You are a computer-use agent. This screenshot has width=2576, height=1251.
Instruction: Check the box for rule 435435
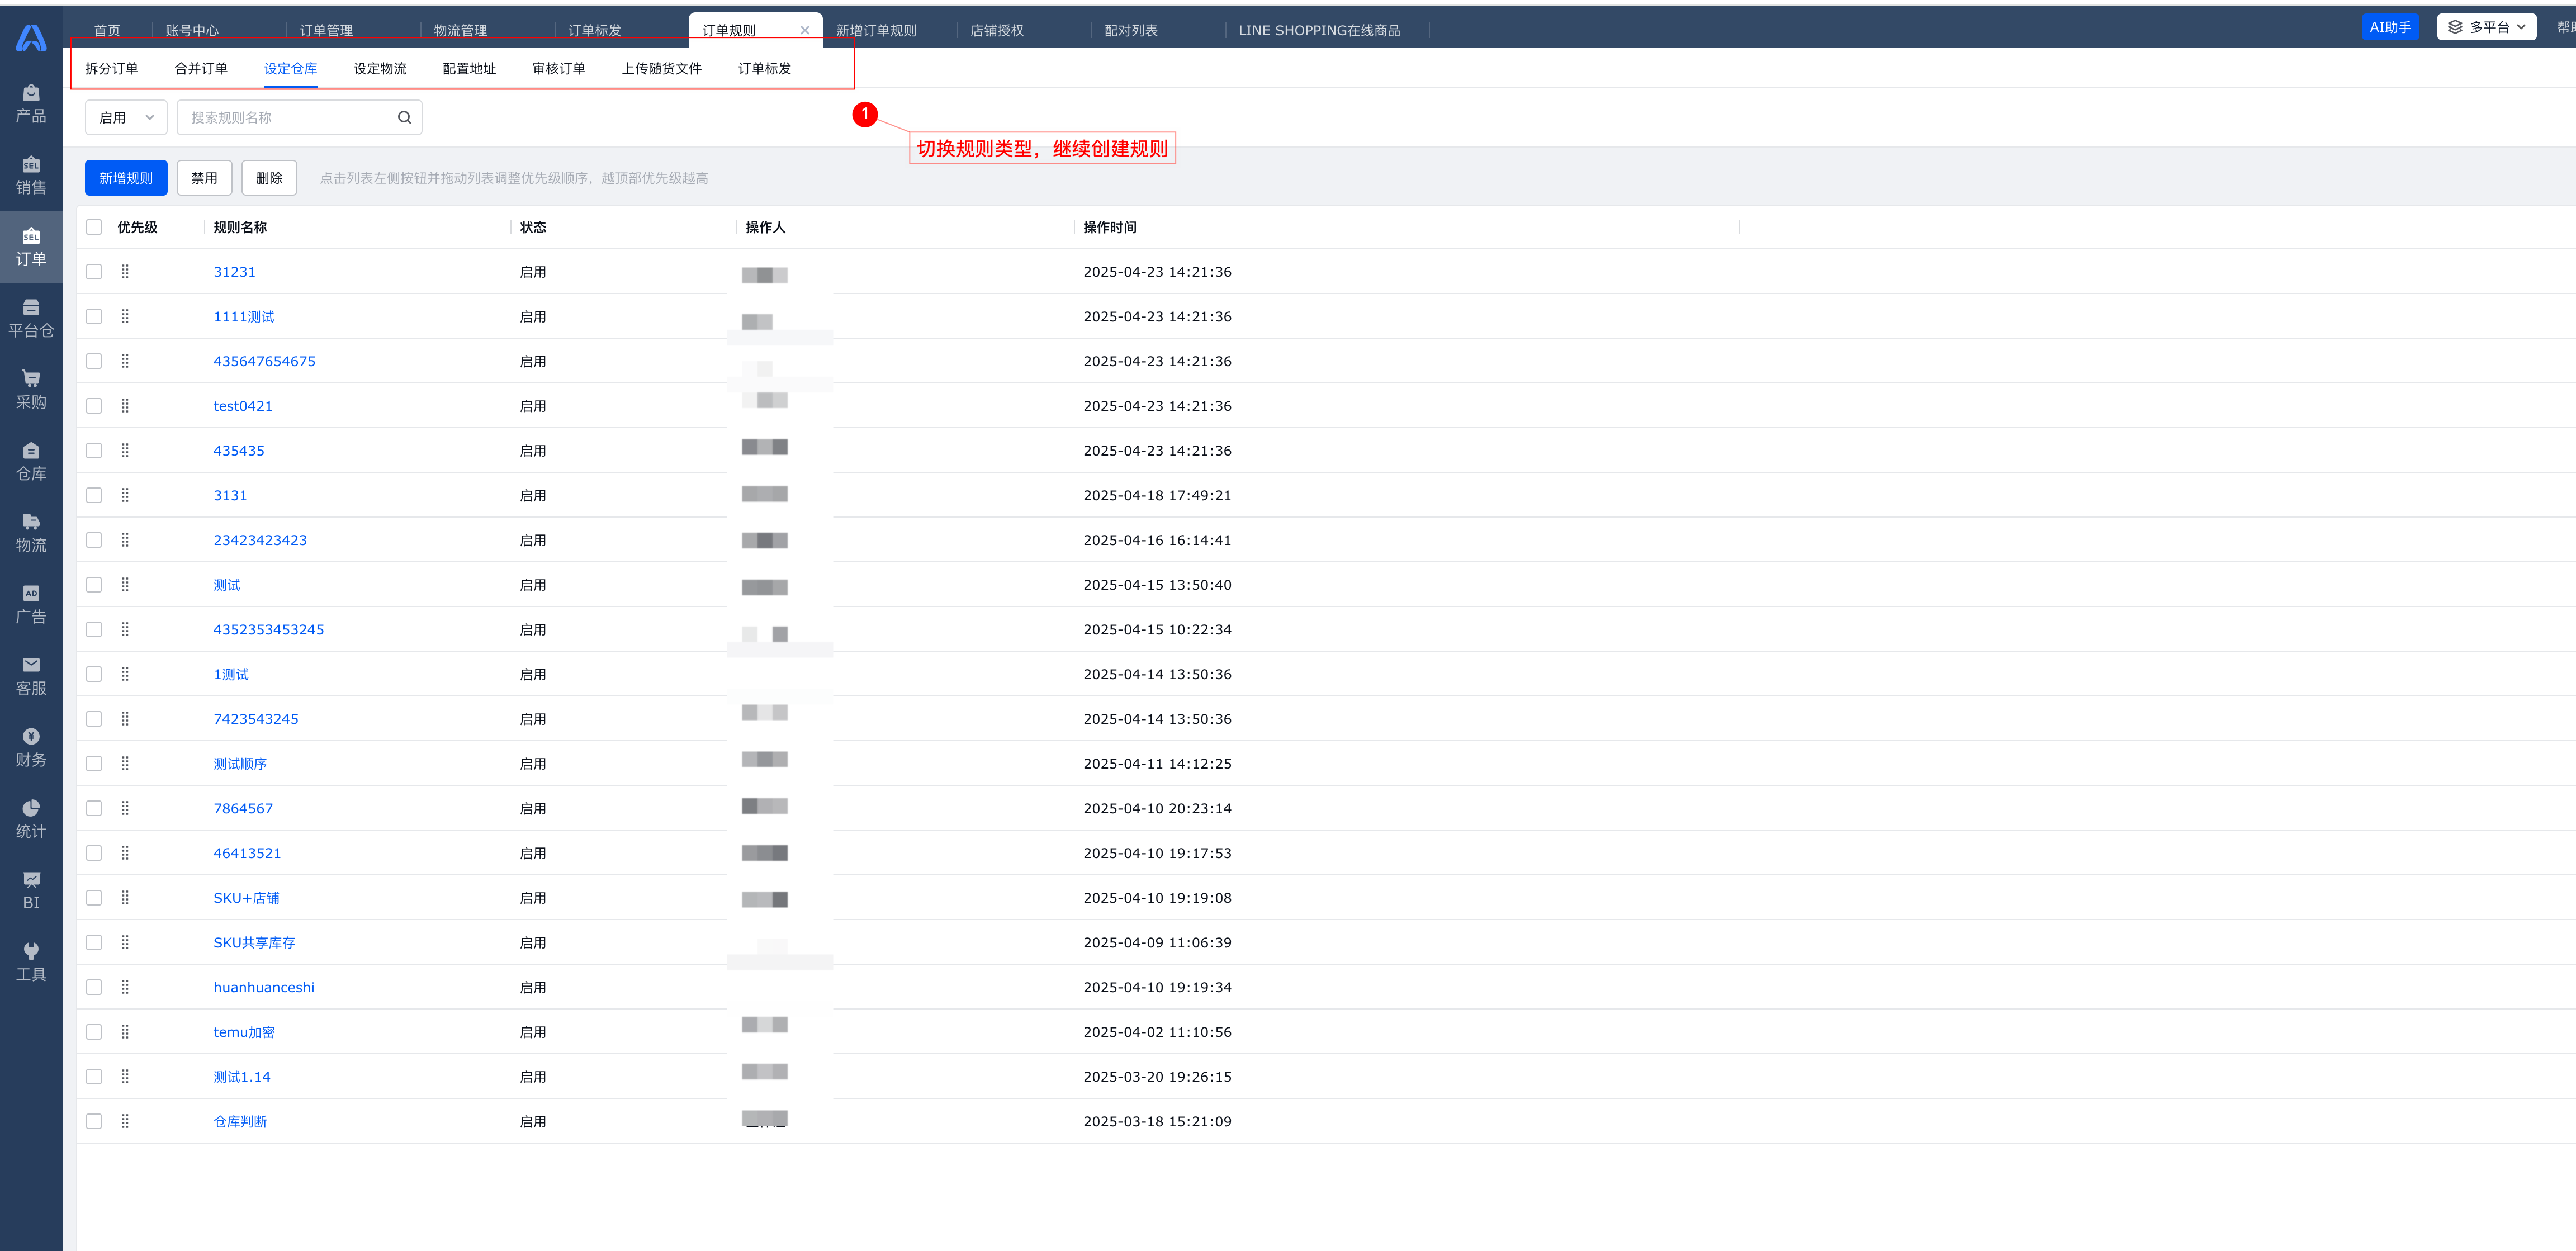(94, 451)
